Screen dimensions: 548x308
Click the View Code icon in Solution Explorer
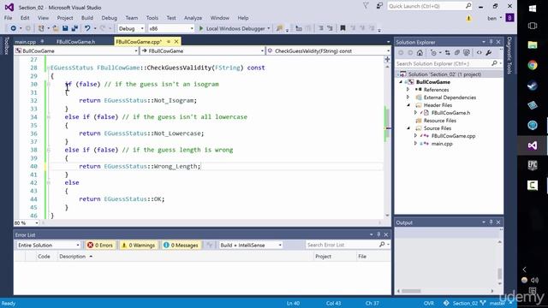click(x=479, y=53)
